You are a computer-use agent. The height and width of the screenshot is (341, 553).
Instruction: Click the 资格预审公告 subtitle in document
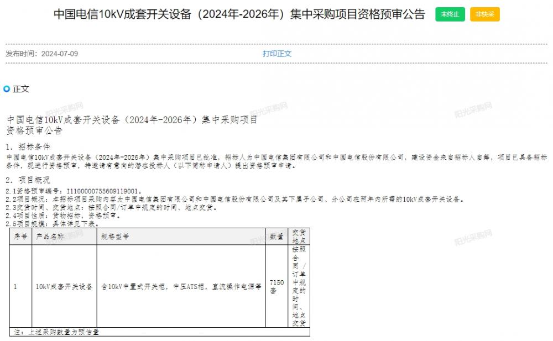pos(34,131)
